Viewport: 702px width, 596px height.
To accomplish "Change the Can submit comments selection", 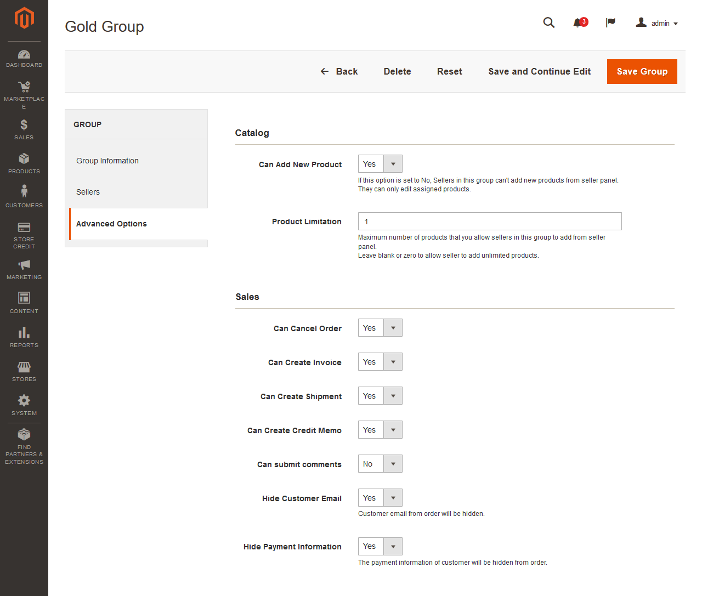I will coord(392,463).
